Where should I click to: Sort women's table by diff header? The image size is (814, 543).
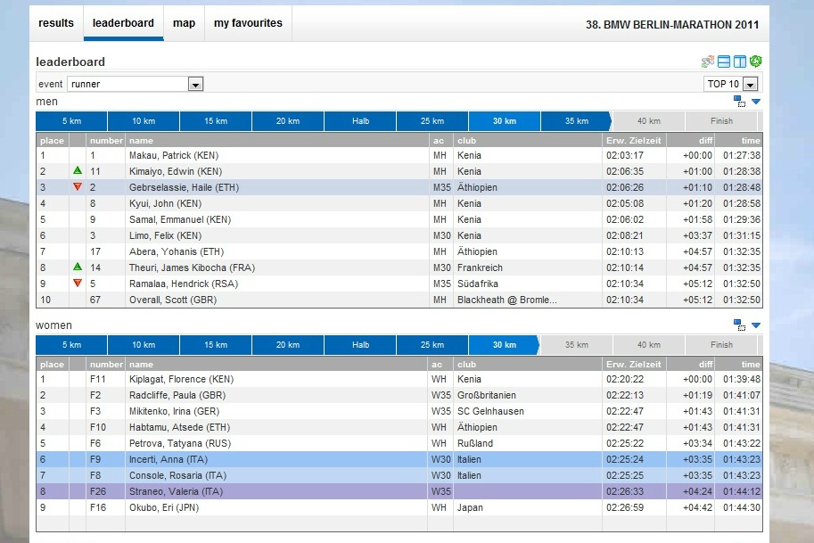pyautogui.click(x=690, y=365)
